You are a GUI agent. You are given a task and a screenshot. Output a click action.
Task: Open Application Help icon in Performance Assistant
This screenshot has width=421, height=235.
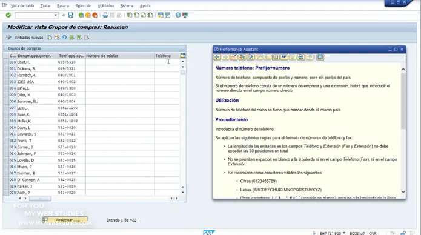tap(234, 57)
